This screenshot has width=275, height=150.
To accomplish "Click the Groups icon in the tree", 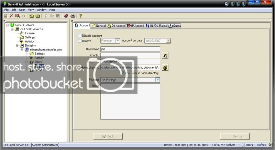I will tap(32, 70).
